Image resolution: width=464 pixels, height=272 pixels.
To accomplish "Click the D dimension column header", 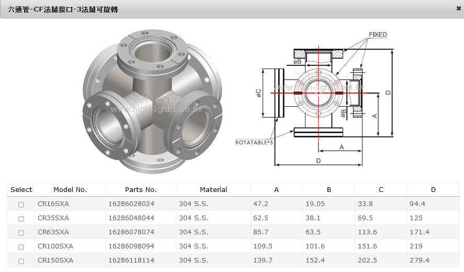I will point(433,190).
